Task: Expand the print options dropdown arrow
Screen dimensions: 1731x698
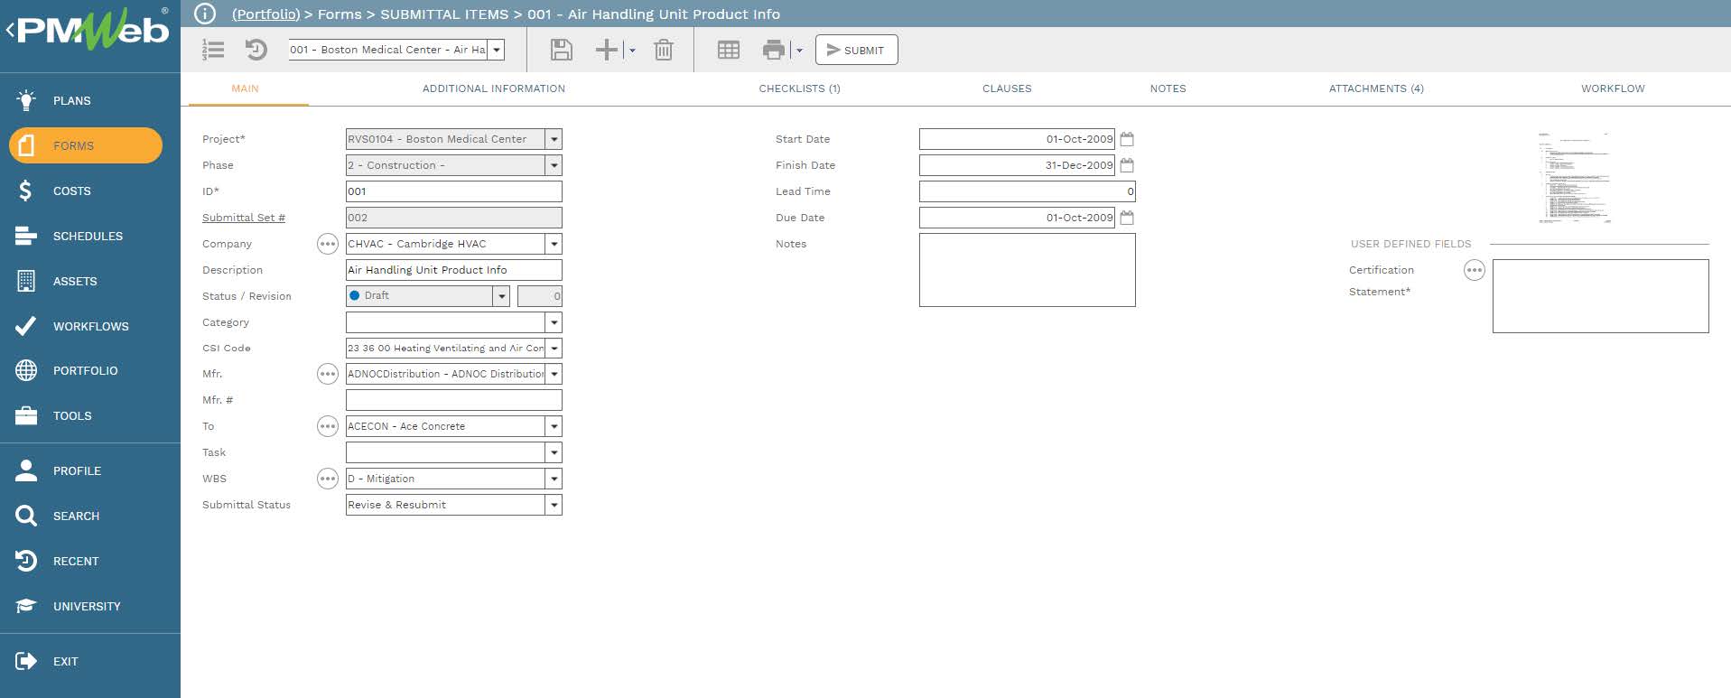Action: [799, 51]
